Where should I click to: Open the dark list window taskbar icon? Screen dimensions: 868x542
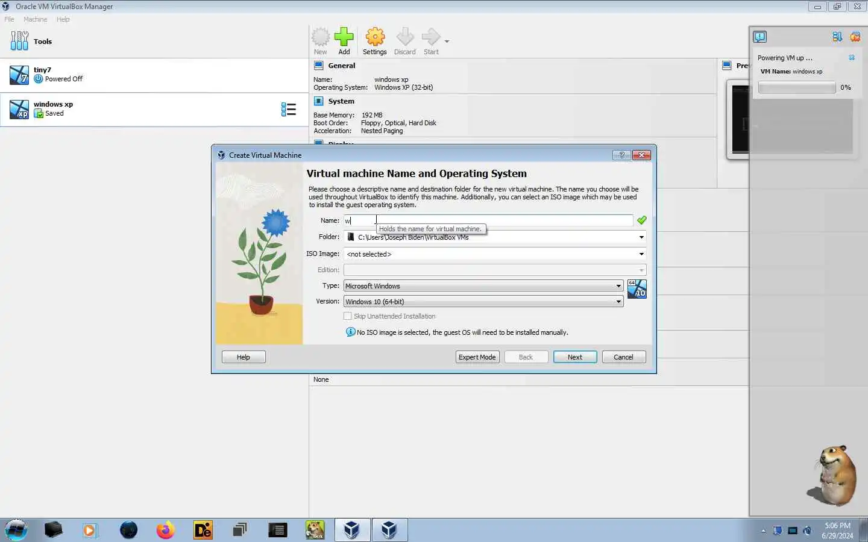point(277,530)
